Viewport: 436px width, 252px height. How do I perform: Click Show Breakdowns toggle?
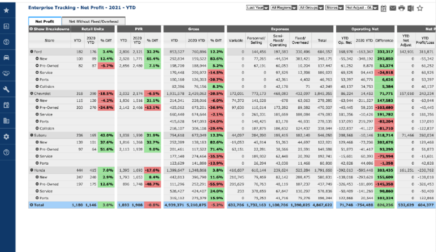[49, 29]
